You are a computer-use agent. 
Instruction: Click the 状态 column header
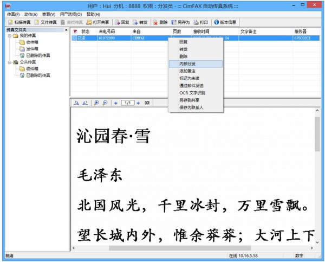tap(85, 32)
